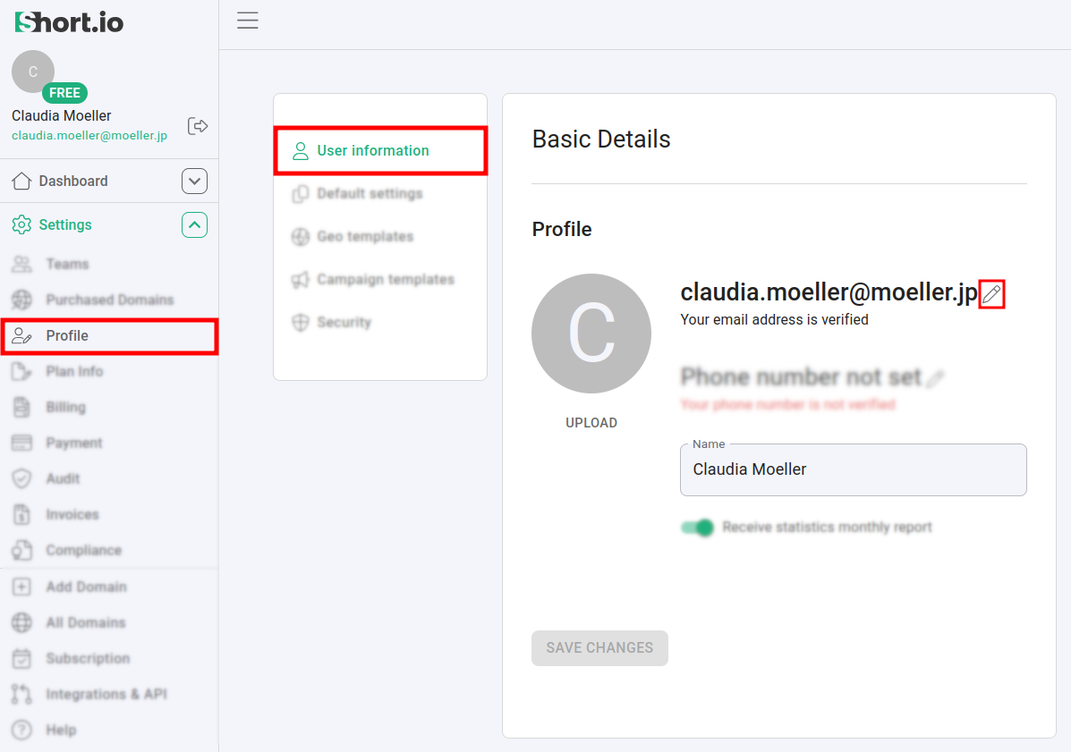1071x752 pixels.
Task: Click the edit icon beside the phone number
Action: (935, 378)
